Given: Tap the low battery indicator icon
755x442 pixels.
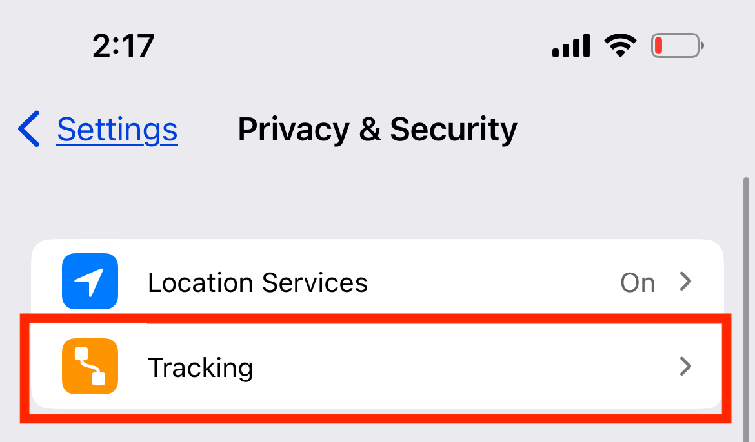Looking at the screenshot, I should coord(677,46).
